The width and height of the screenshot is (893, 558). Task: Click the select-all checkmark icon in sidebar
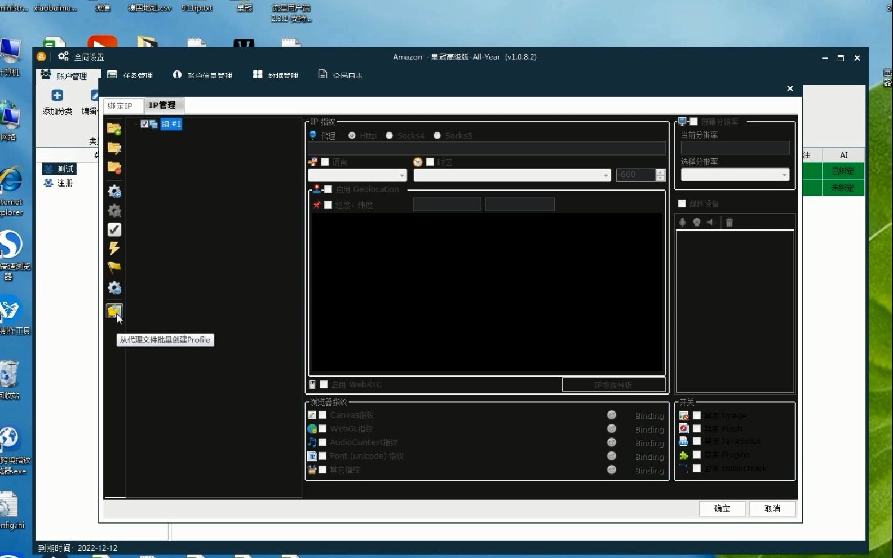[114, 229]
